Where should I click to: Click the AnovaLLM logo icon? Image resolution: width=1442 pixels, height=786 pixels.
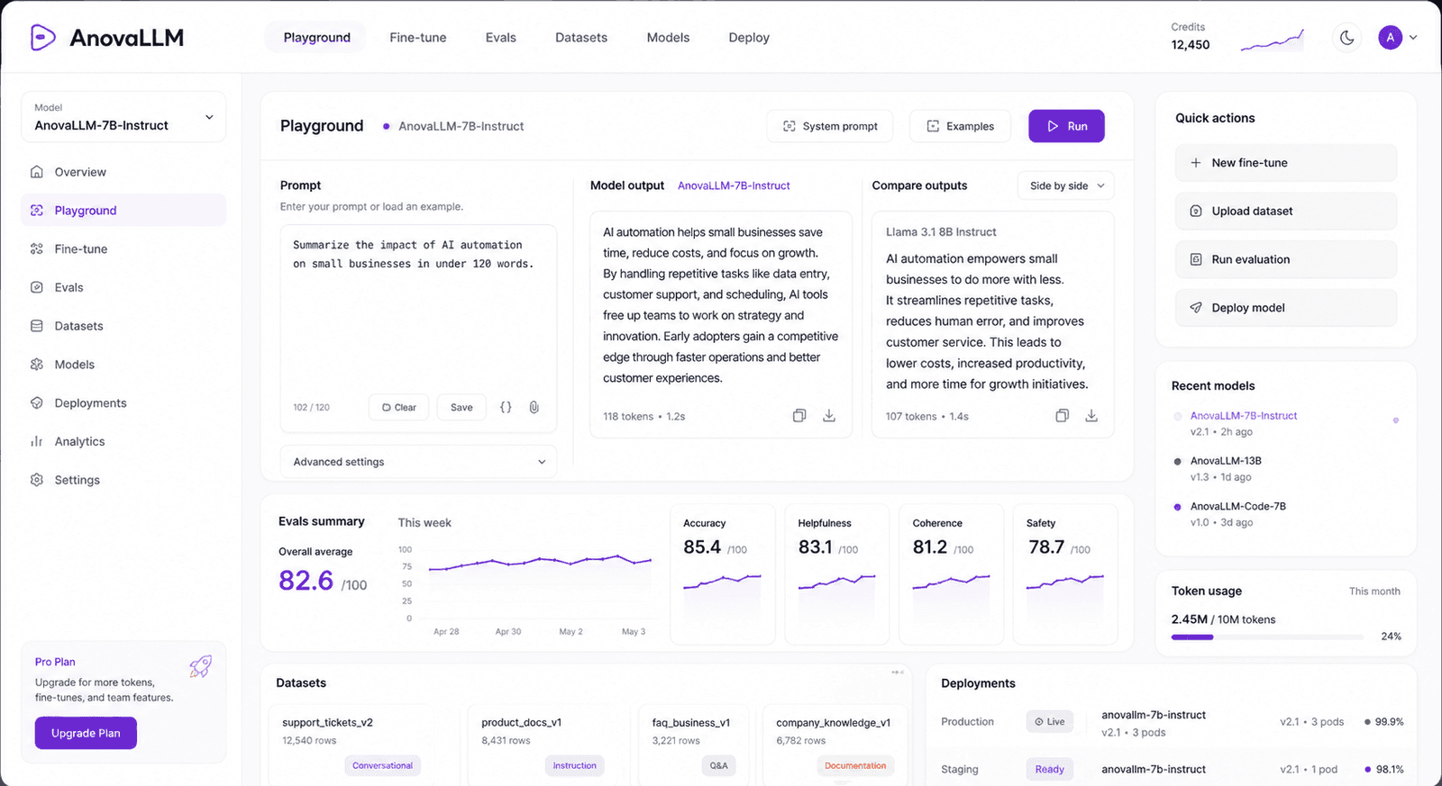pyautogui.click(x=42, y=37)
